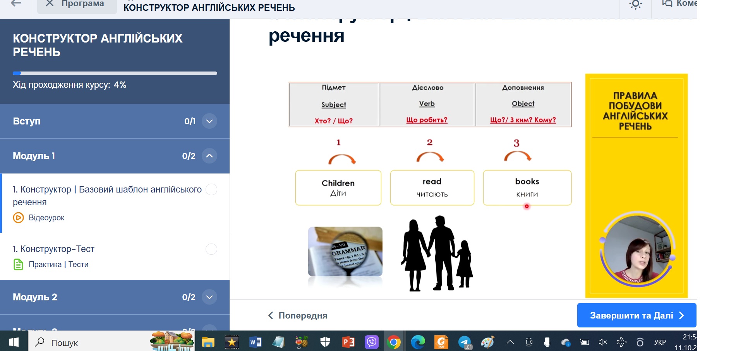This screenshot has height=351, width=736.
Task: Click the Subject column in the table
Action: tap(334, 104)
